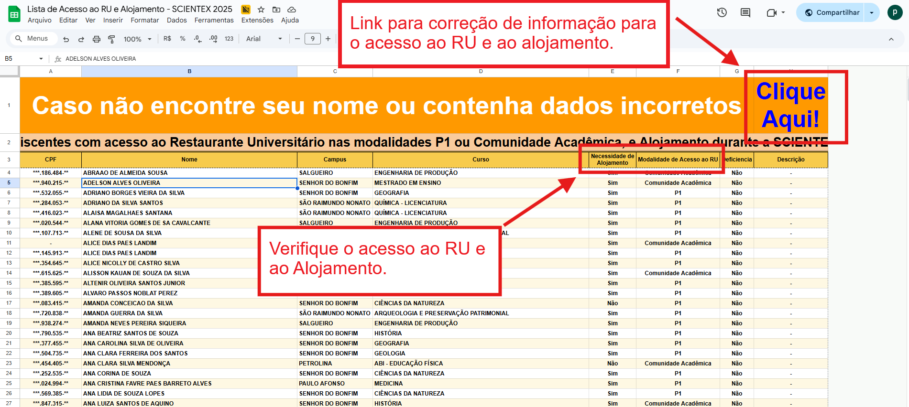Screen dimensions: 909x407
Task: Format selected cells as percent
Action: click(x=183, y=39)
